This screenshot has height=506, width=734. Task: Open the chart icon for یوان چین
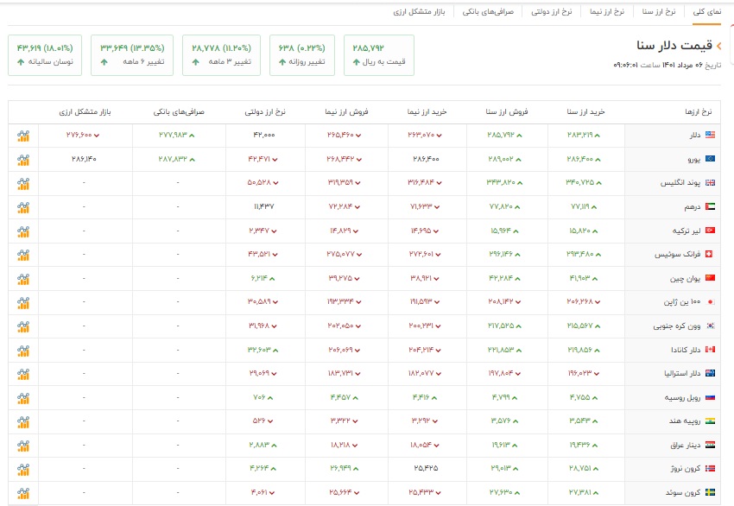click(x=23, y=279)
